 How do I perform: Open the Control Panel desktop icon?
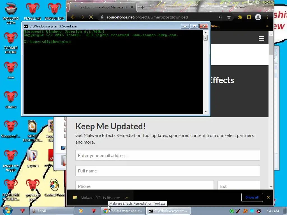pyautogui.click(x=54, y=188)
